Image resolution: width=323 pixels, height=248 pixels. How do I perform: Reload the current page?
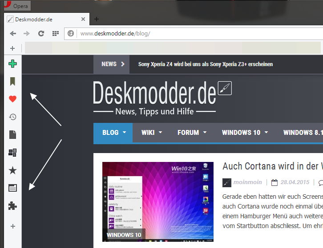(41, 33)
